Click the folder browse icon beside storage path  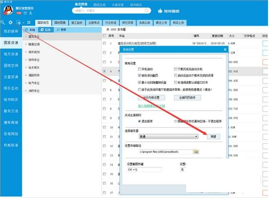coord(196,151)
